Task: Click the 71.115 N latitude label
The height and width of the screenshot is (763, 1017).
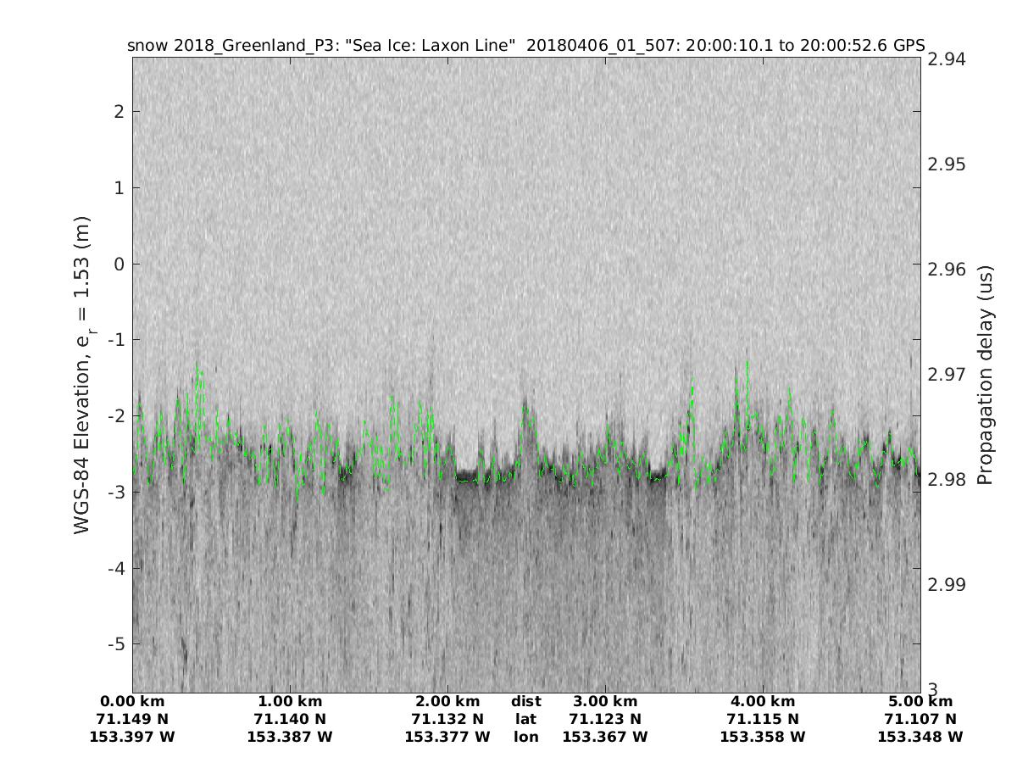Action: tap(763, 720)
